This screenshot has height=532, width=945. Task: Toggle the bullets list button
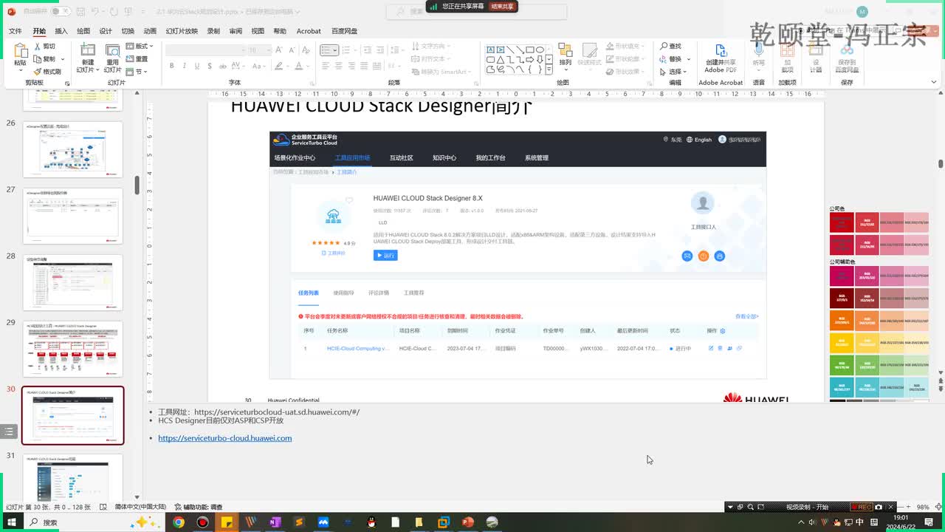tap(326, 50)
